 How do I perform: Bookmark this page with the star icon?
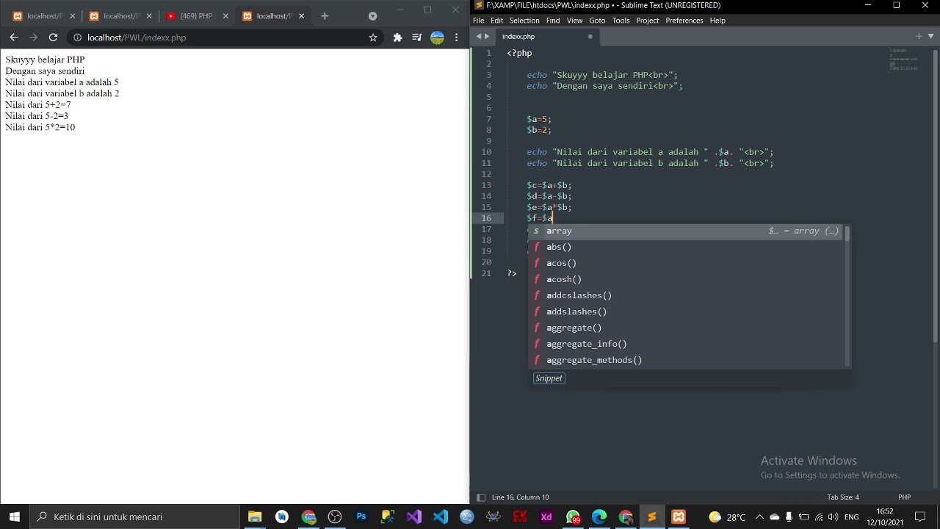coord(373,37)
